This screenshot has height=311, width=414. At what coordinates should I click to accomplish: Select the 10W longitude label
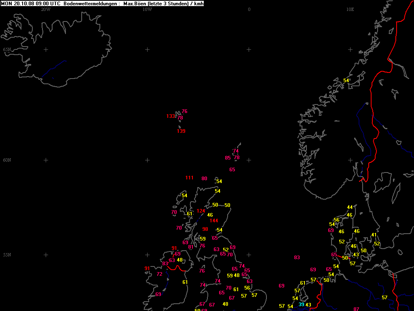[147, 10]
